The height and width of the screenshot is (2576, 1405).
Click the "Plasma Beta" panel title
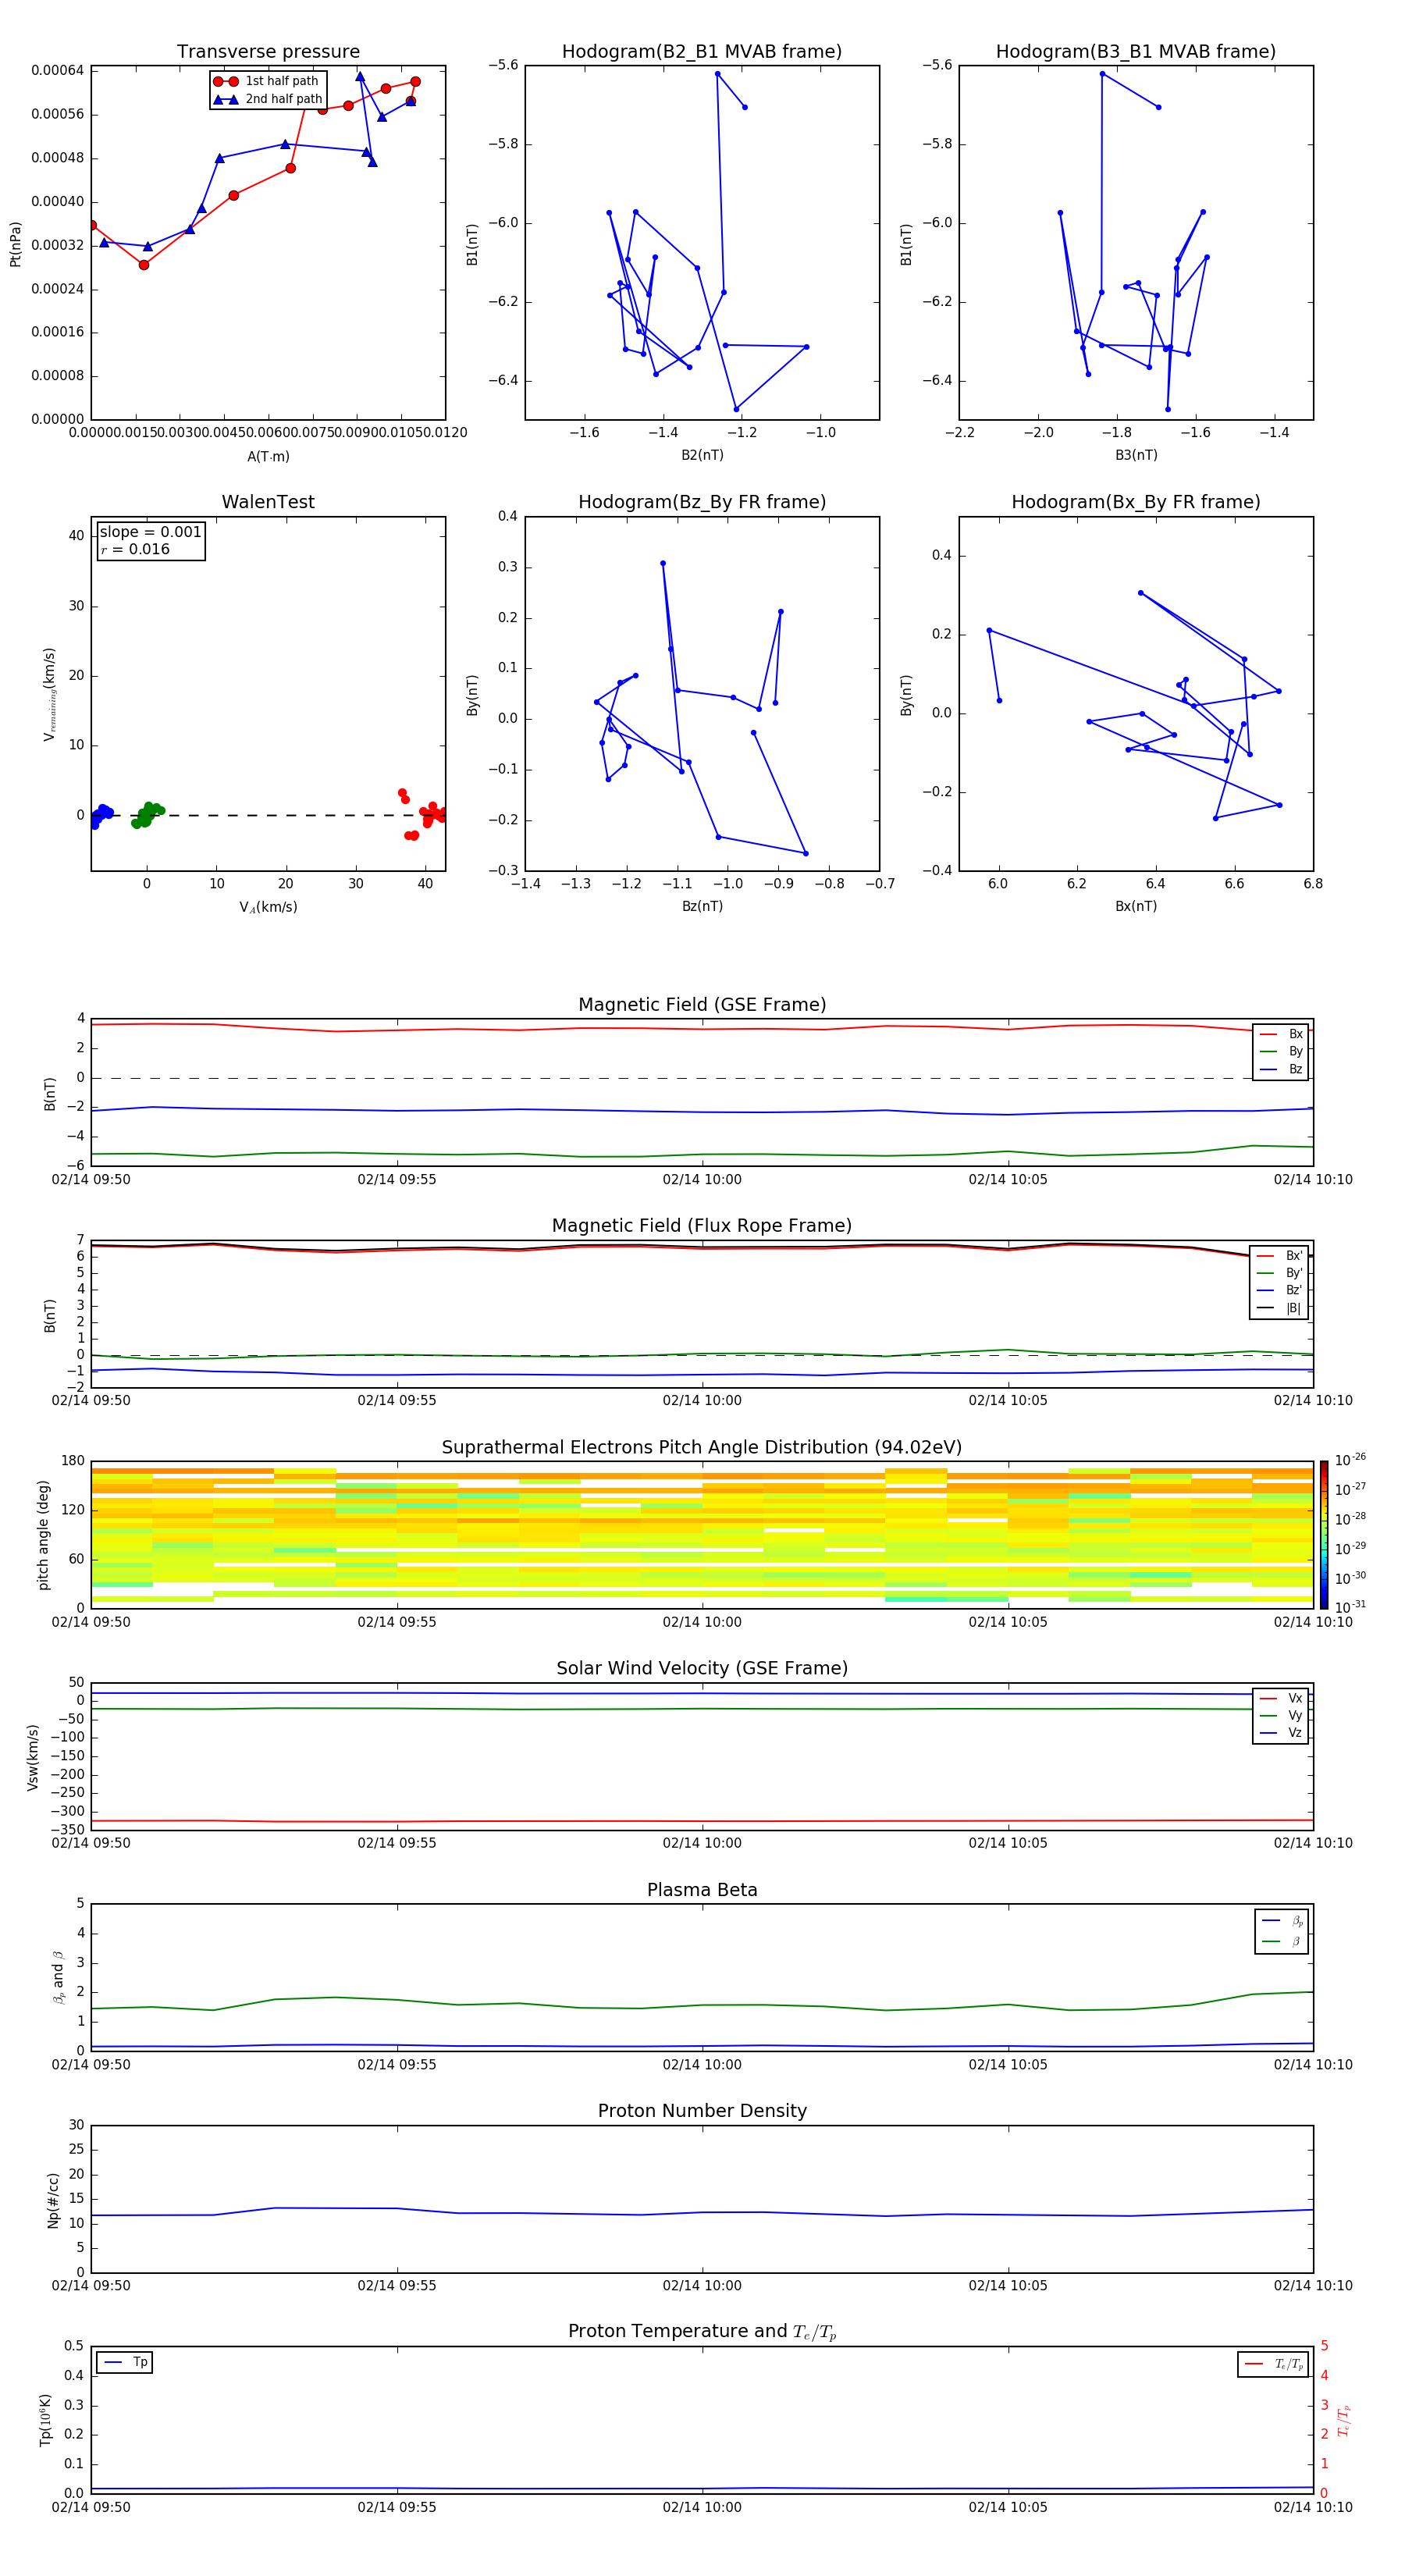(702, 1891)
